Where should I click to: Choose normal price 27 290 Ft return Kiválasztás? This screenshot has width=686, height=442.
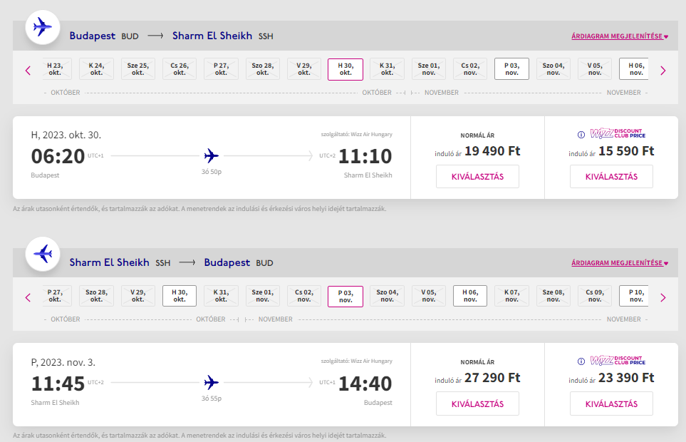coord(477,404)
